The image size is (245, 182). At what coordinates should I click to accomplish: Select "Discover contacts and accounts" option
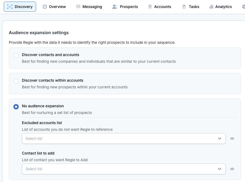tap(16, 56)
